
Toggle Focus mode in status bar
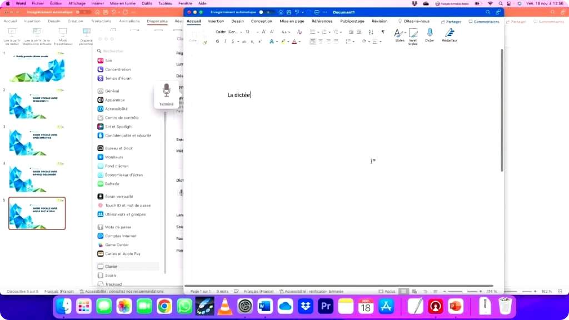[387, 291]
